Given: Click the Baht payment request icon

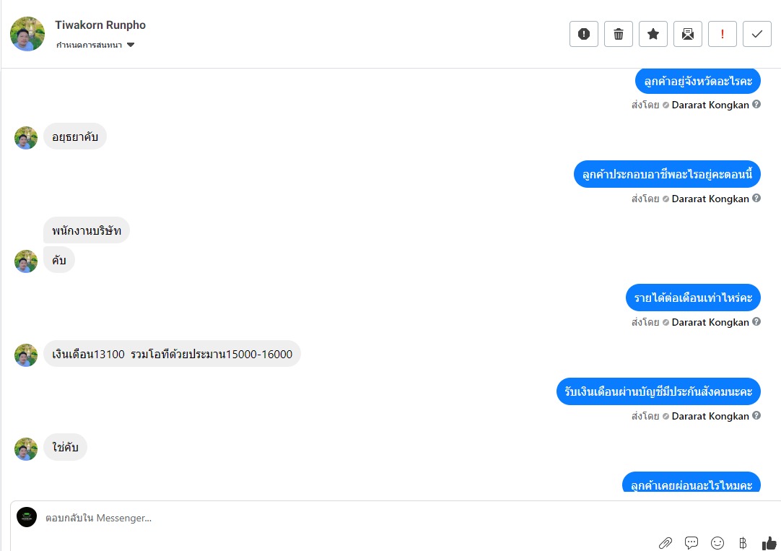Looking at the screenshot, I should pyautogui.click(x=743, y=542).
